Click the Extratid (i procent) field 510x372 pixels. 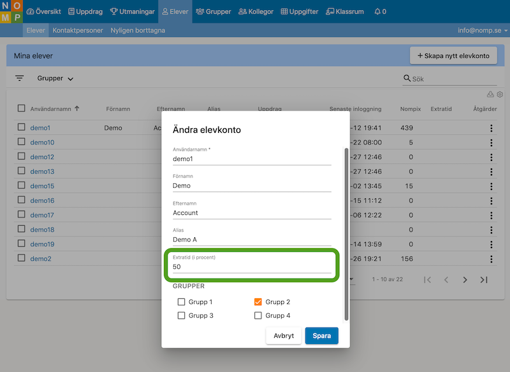click(x=252, y=267)
